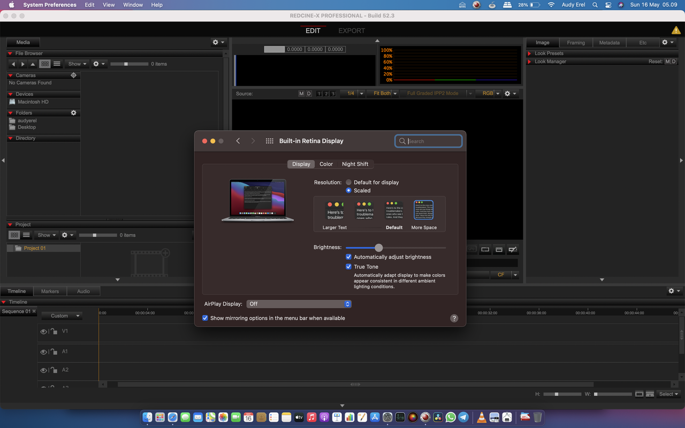Click the Cameras crosshair scan icon
This screenshot has width=685, height=428.
74,75
